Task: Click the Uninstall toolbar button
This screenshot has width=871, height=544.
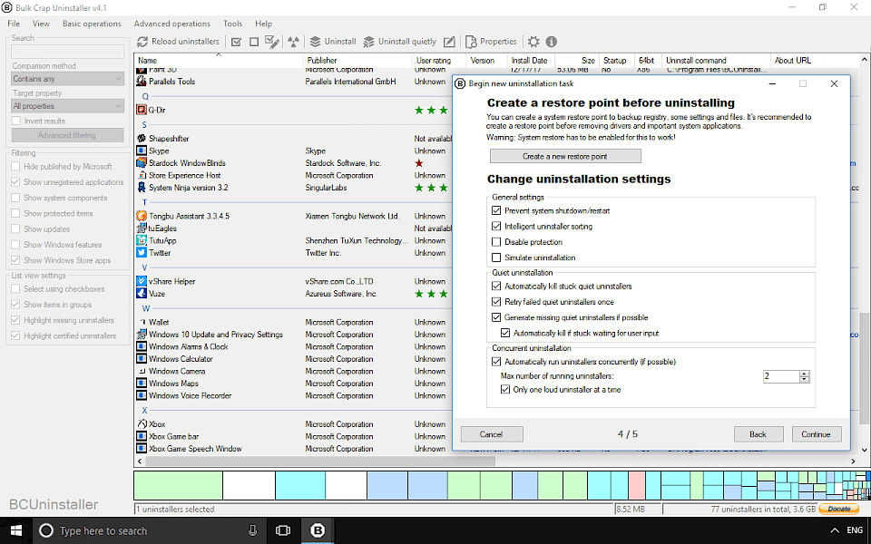Action: (333, 42)
